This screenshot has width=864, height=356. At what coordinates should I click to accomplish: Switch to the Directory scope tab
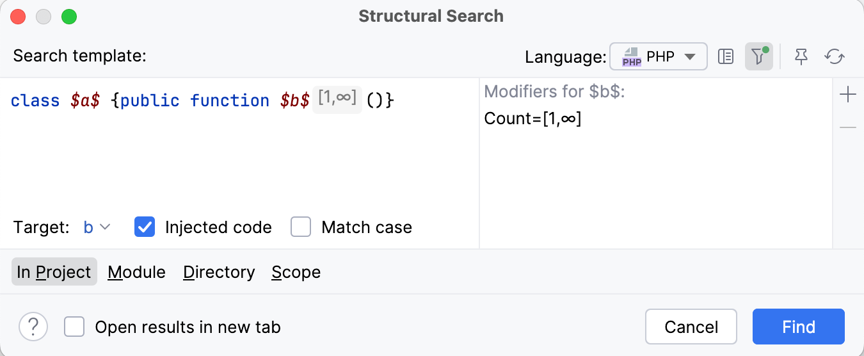219,272
